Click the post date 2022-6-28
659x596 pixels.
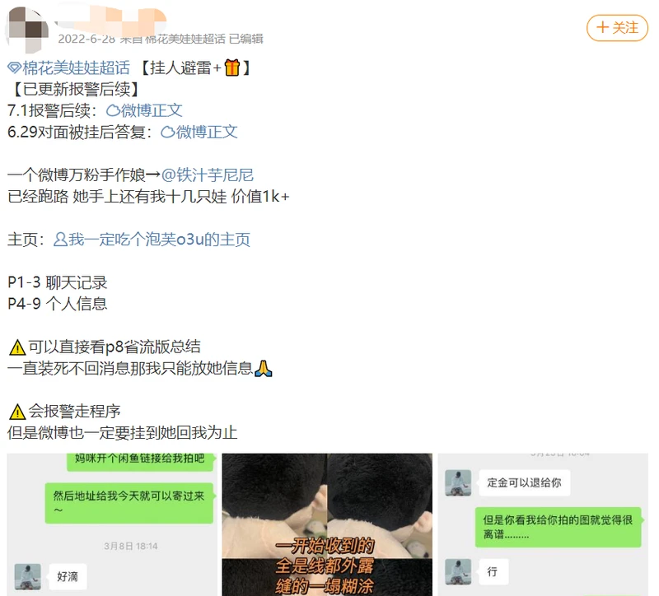[86, 39]
